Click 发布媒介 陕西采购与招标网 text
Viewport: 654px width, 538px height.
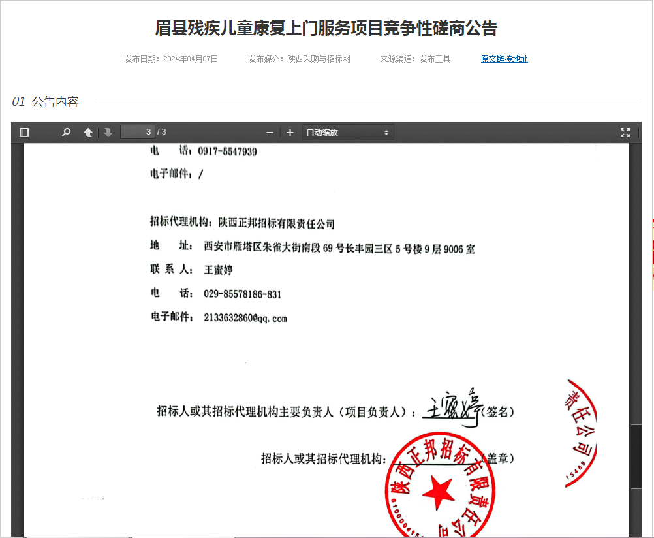point(299,59)
